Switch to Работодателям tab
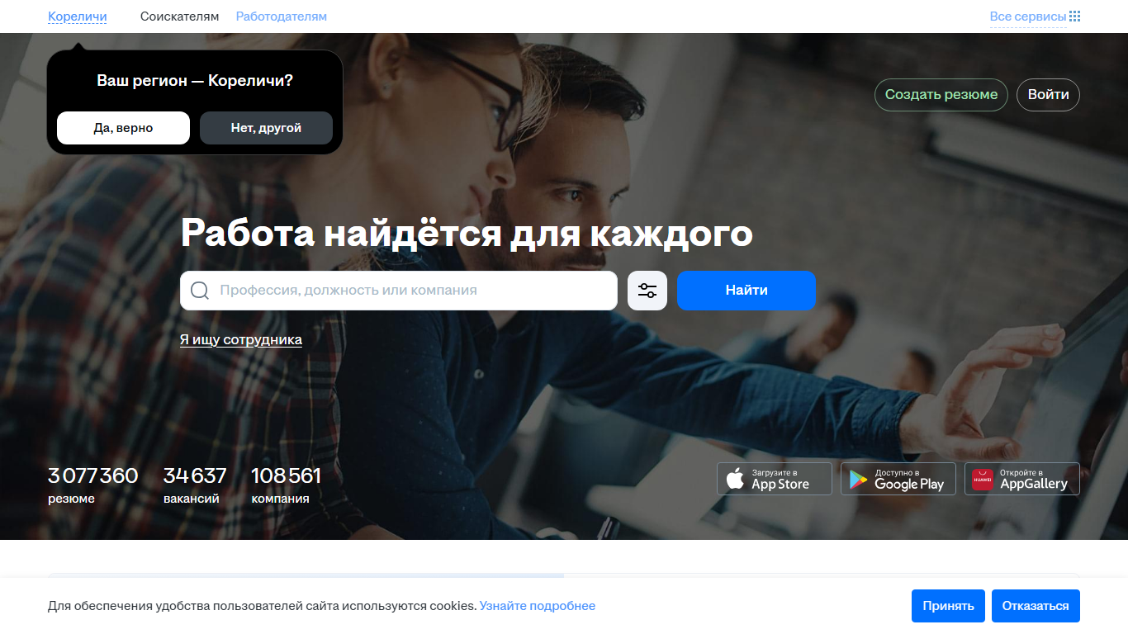 282,17
